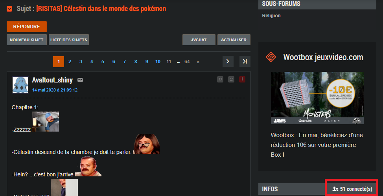The width and height of the screenshot is (383, 196).
Task: Go to page 8
Action: click(x=136, y=62)
